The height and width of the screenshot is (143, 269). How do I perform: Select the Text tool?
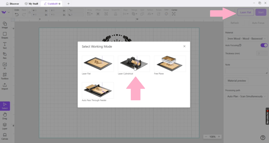pyautogui.click(x=5, y=45)
